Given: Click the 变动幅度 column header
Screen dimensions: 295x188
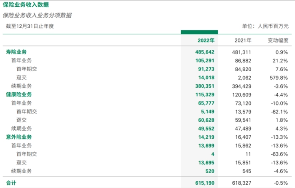Looking at the screenshot, I should [x=278, y=41].
